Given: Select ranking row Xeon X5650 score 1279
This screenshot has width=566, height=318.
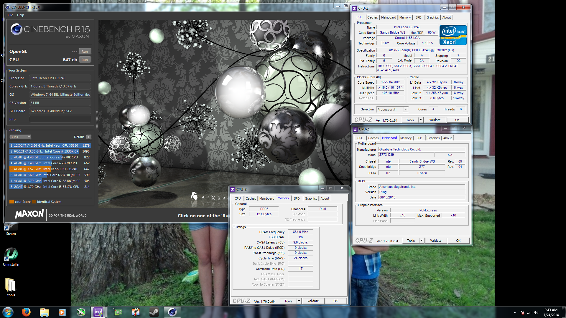Looking at the screenshot, I should coord(50,145).
